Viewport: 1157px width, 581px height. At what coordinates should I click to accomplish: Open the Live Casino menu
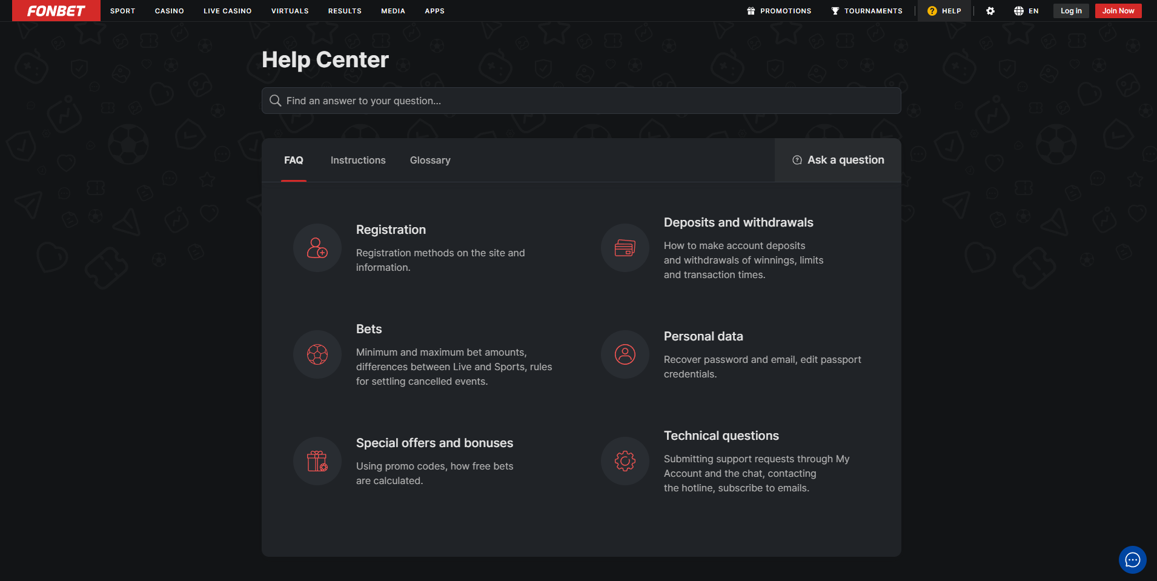pyautogui.click(x=227, y=11)
